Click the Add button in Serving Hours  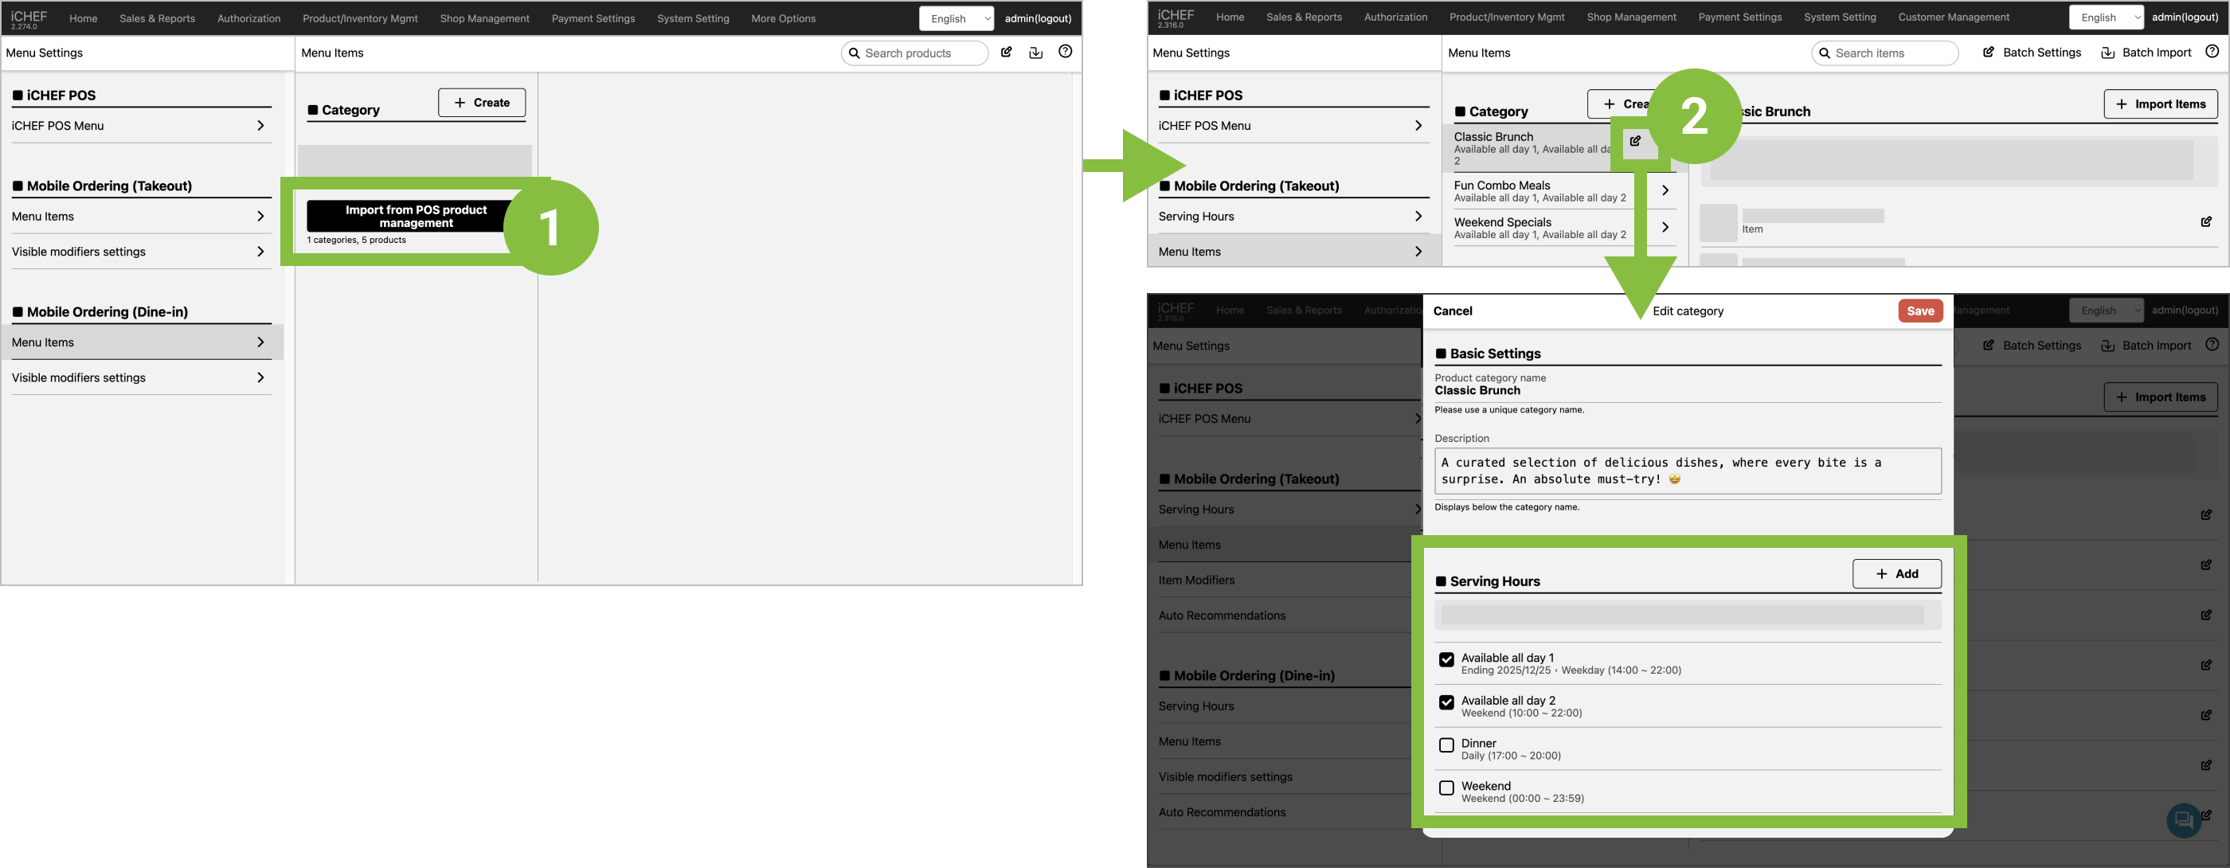tap(1895, 574)
